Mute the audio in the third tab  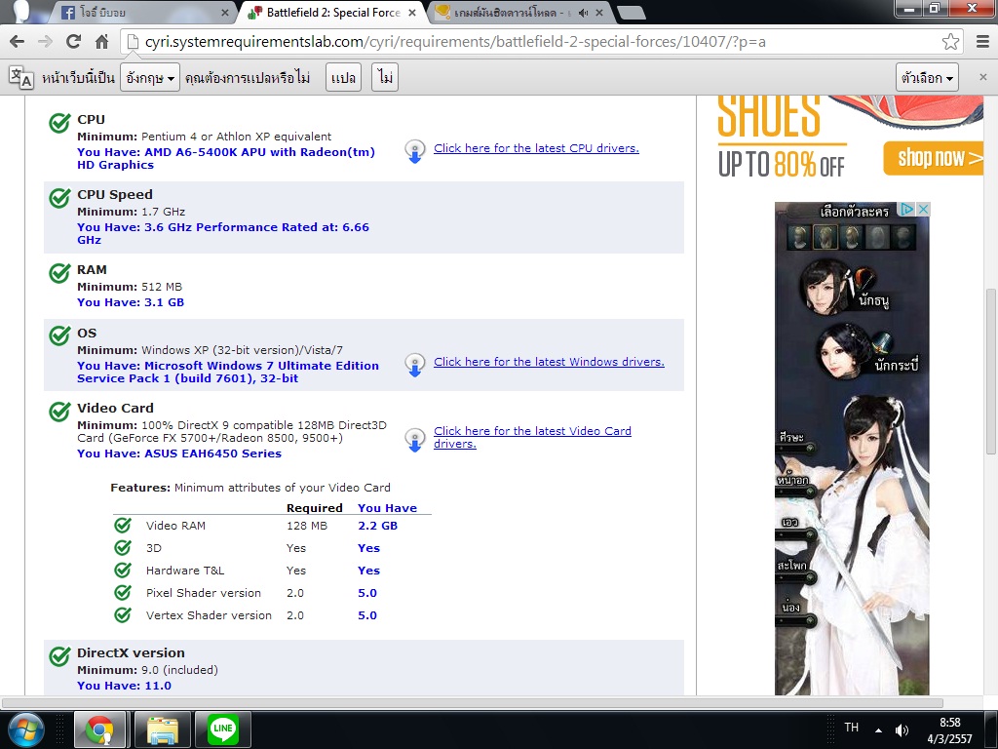pos(583,13)
